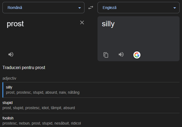
Task: Open the Engleză target language dropdown
Action: [x=139, y=8]
